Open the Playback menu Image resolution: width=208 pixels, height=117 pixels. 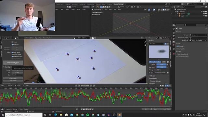[9, 109]
